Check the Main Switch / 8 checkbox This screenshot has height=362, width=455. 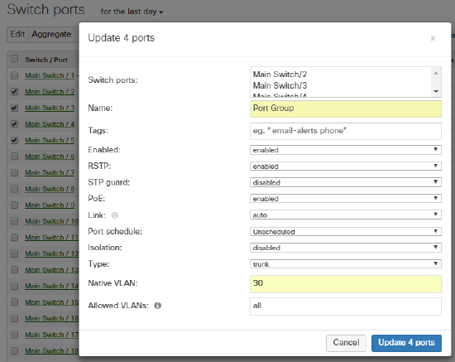pyautogui.click(x=14, y=189)
